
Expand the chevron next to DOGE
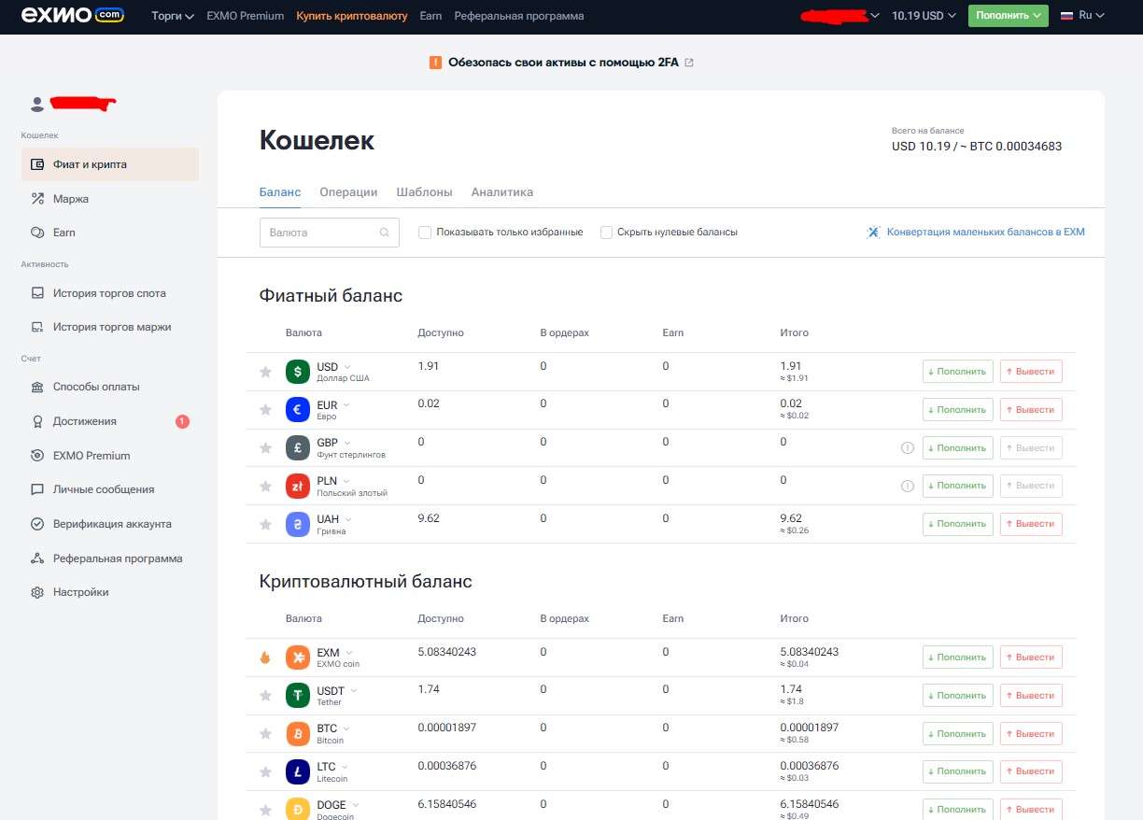click(356, 804)
